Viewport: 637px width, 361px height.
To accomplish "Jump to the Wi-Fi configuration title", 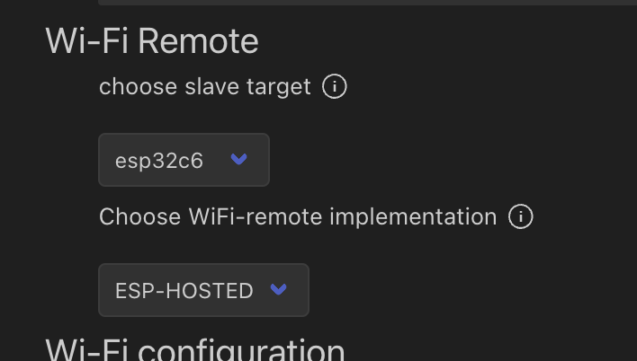I will (x=195, y=350).
